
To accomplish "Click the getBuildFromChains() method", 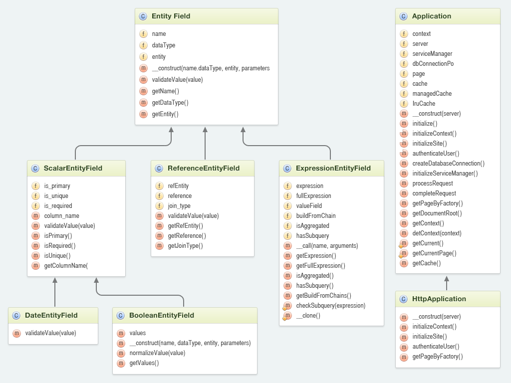I will pyautogui.click(x=323, y=296).
